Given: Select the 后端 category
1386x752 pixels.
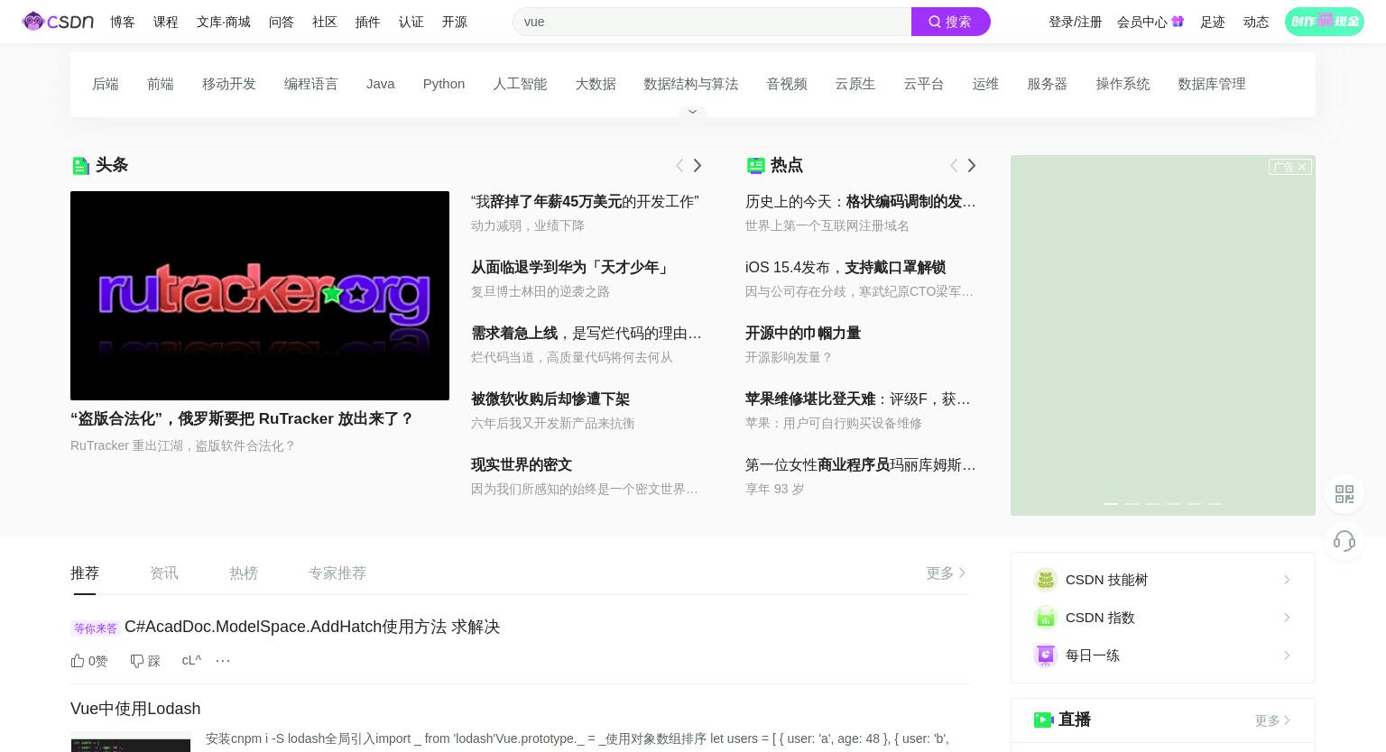Looking at the screenshot, I should click(106, 84).
